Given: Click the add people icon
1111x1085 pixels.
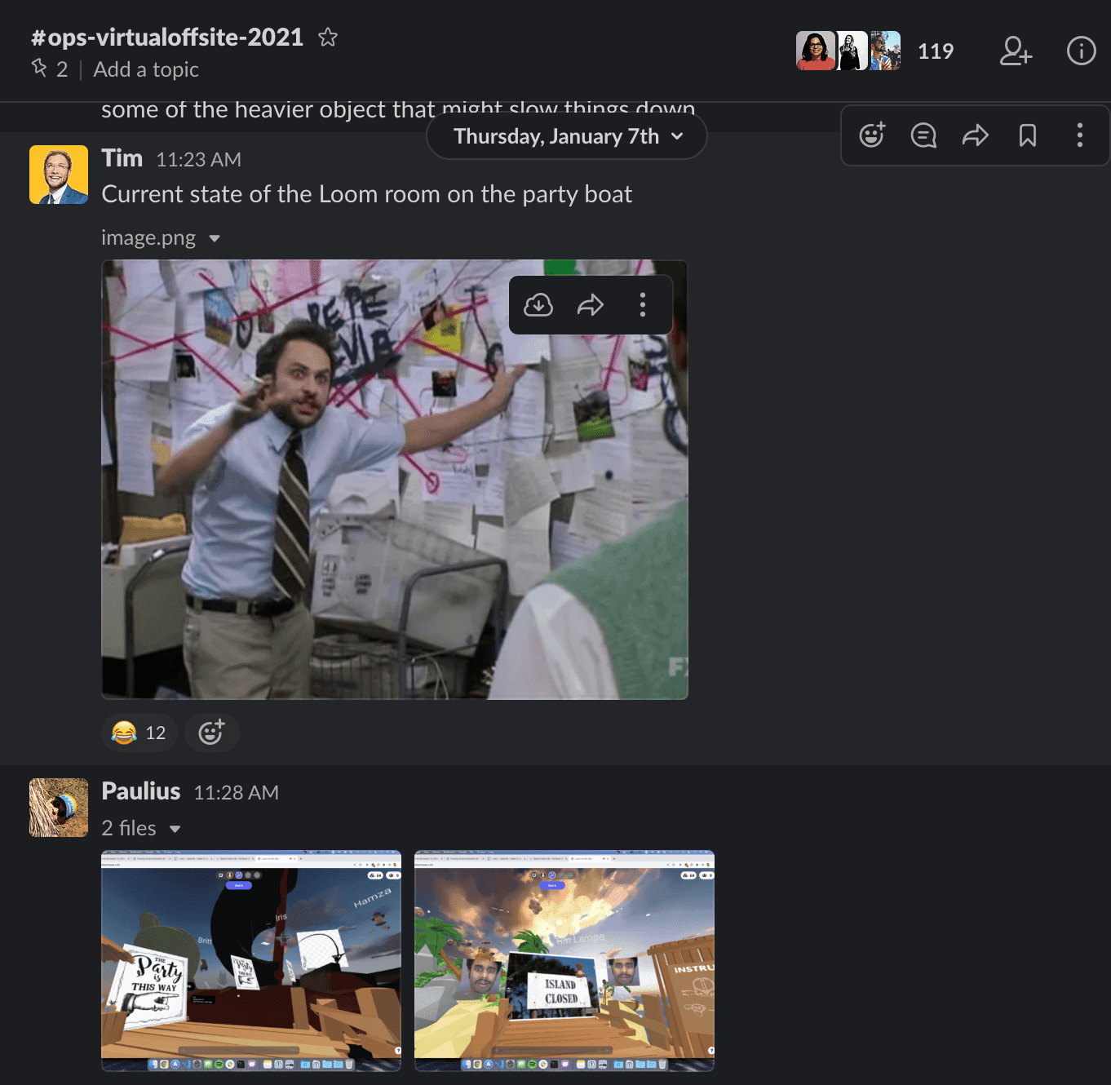Looking at the screenshot, I should pyautogui.click(x=1016, y=51).
